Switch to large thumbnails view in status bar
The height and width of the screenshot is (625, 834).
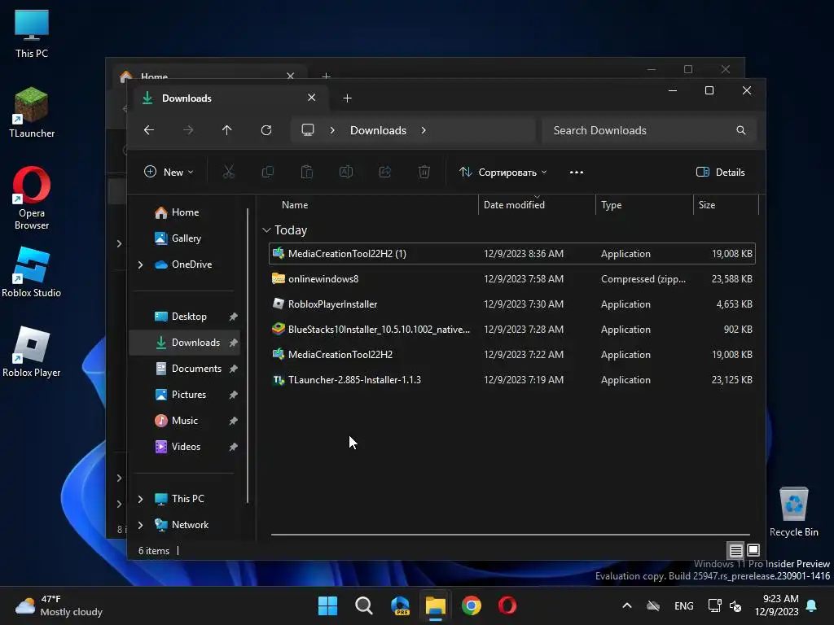click(753, 550)
